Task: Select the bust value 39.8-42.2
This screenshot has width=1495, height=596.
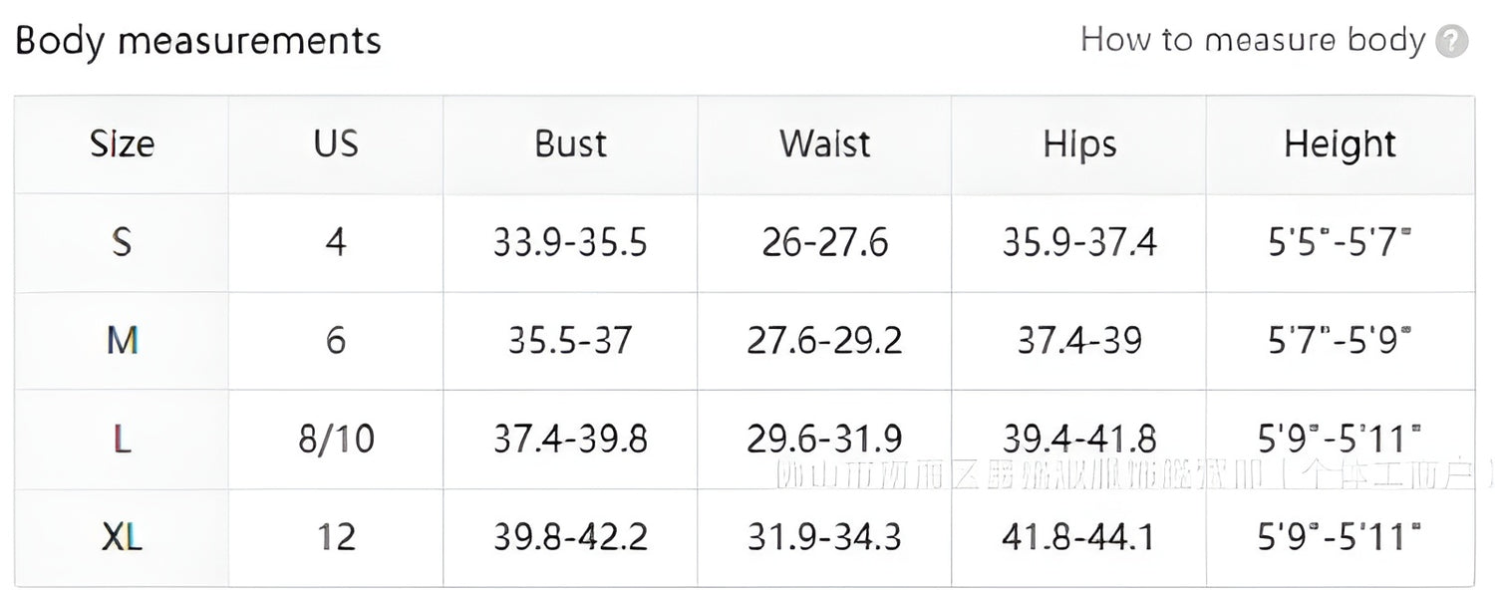Action: click(x=570, y=537)
